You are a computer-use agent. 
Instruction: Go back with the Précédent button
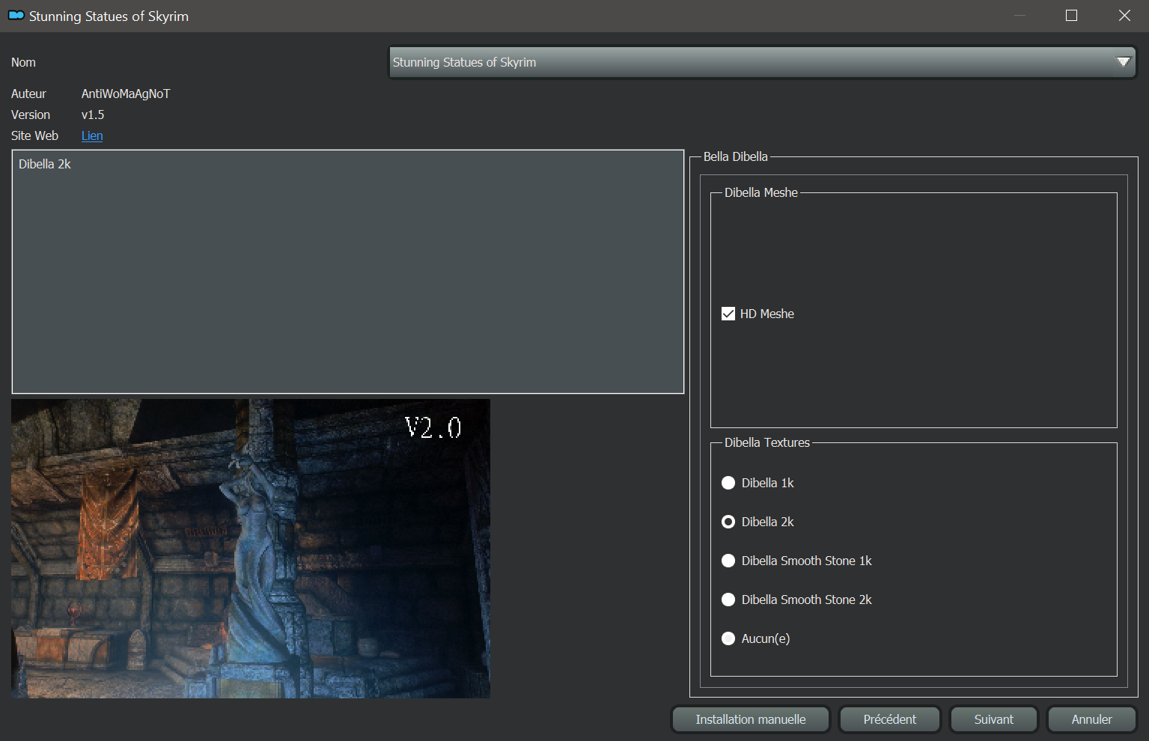pos(889,719)
